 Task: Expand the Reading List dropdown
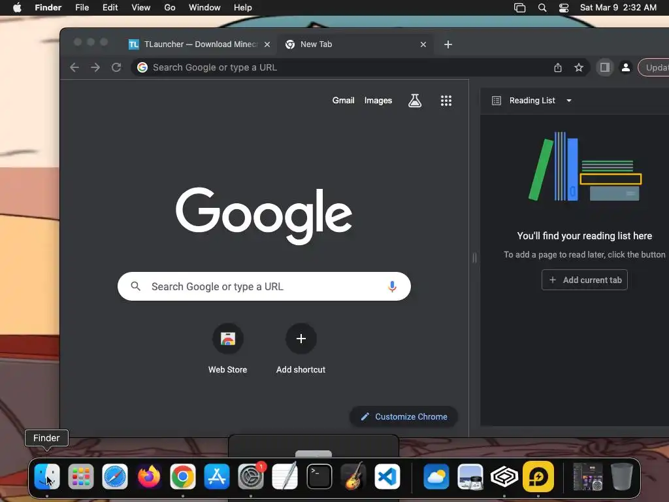tap(569, 101)
